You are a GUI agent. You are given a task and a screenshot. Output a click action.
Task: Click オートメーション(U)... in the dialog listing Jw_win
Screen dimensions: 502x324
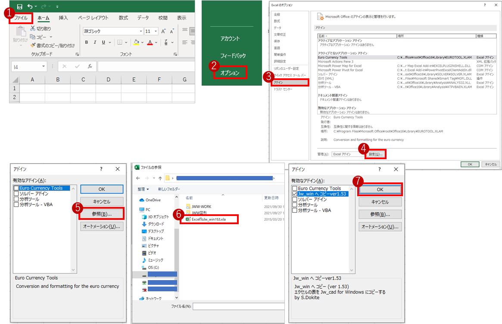pos(380,227)
